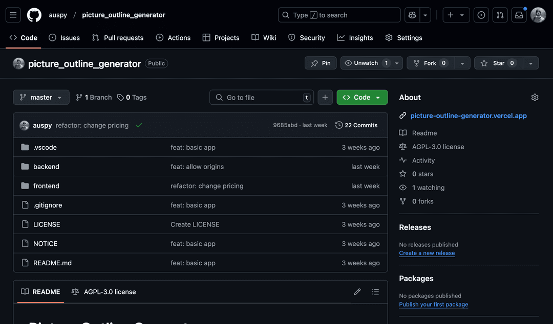Select the AGPL-3.0 license tab
This screenshot has width=553, height=324.
click(x=103, y=292)
